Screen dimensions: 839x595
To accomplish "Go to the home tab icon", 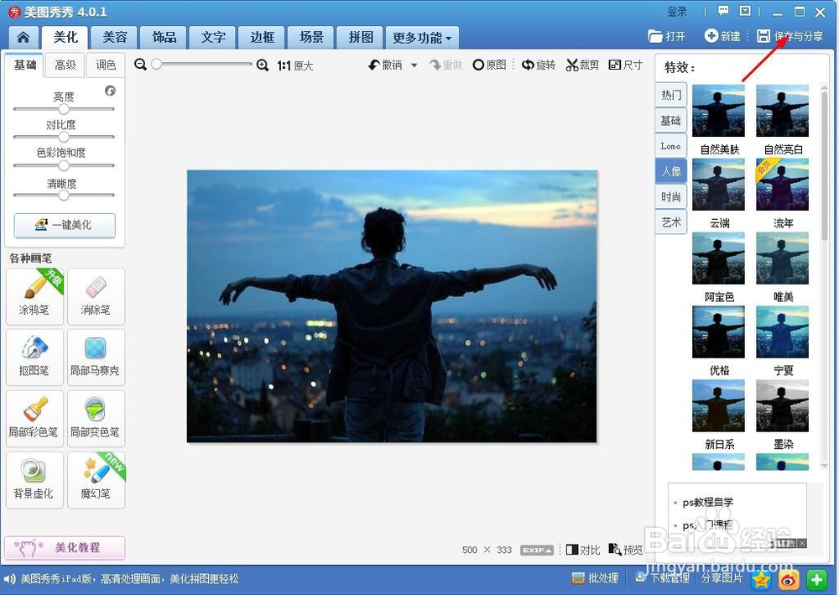I will [x=23, y=37].
